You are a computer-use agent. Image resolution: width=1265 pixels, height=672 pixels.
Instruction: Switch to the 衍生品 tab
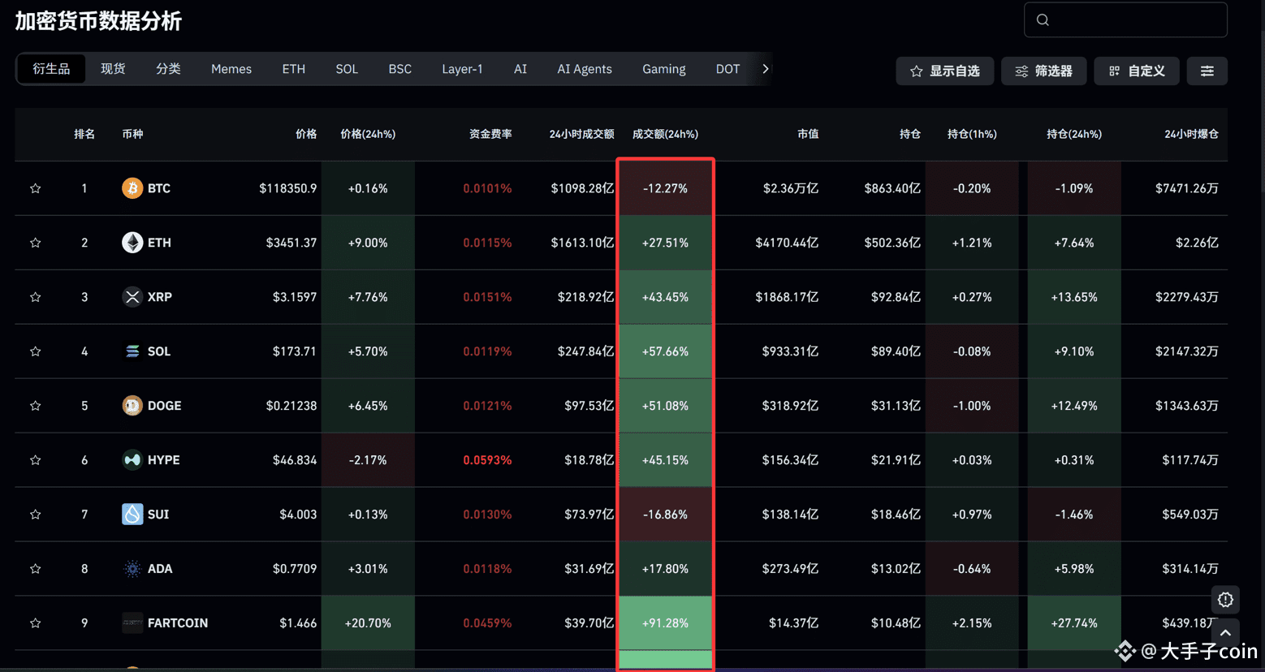(x=51, y=69)
